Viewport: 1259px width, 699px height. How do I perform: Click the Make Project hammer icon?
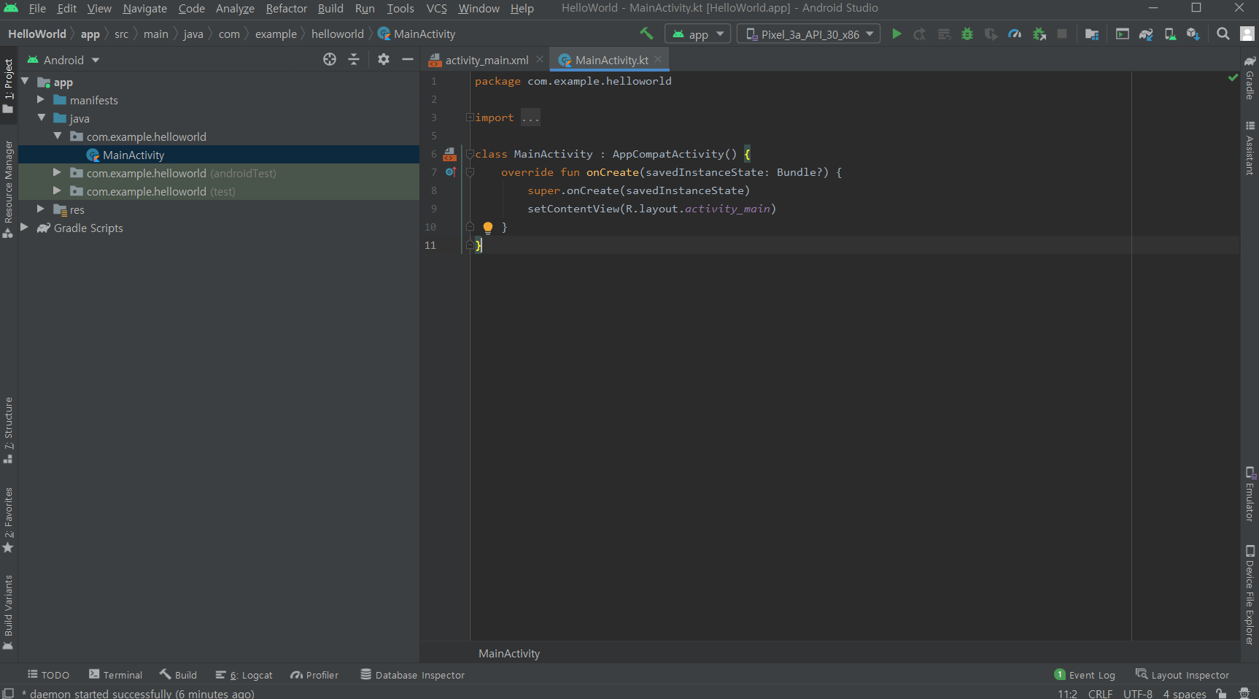click(646, 34)
